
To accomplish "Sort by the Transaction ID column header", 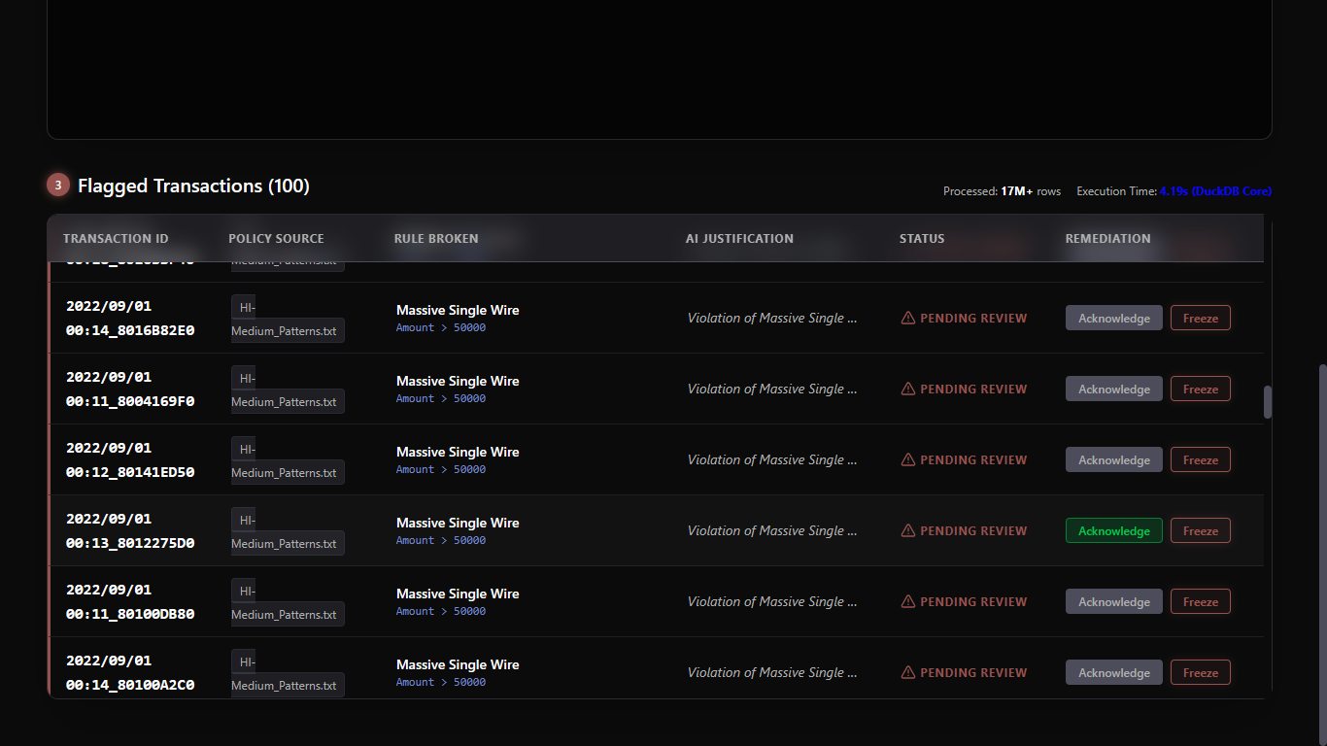I will point(116,238).
